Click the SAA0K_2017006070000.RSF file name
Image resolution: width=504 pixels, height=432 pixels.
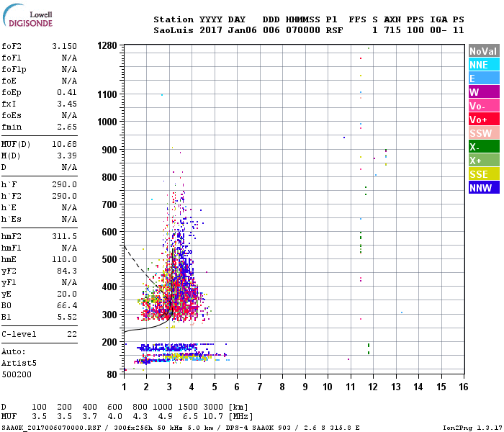[51, 428]
